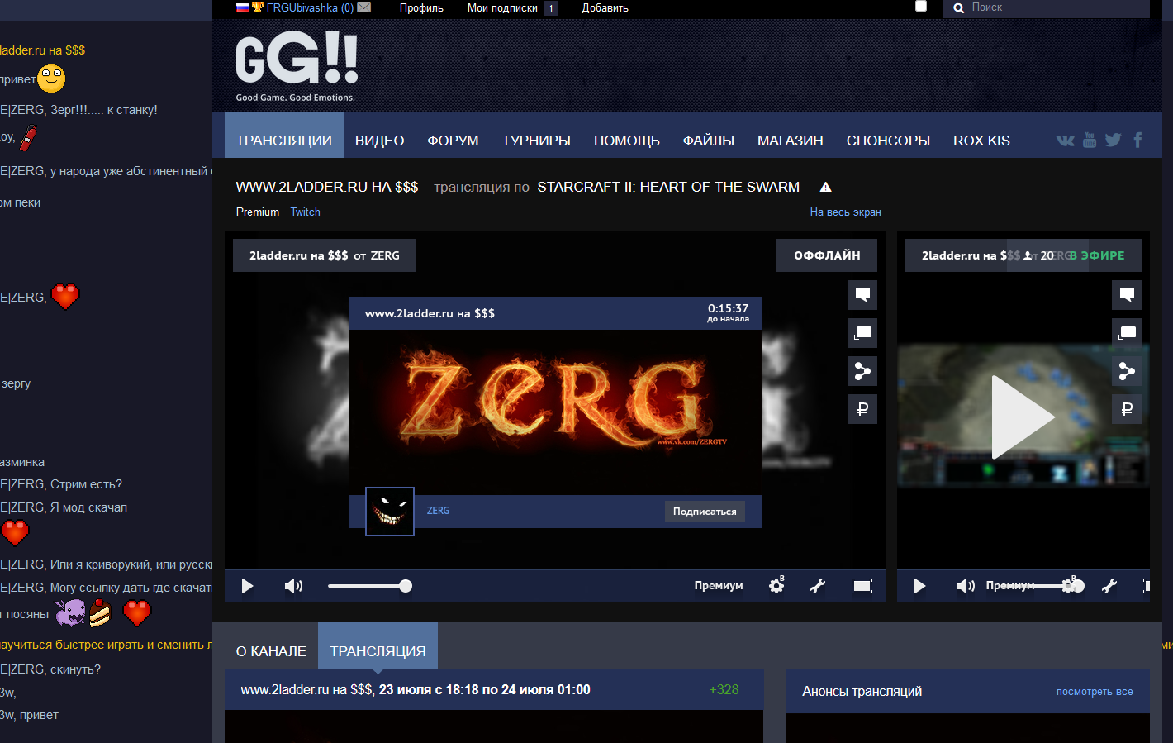
Task: Click посмотреть все in Анонсы трансляций
Action: (x=1095, y=692)
